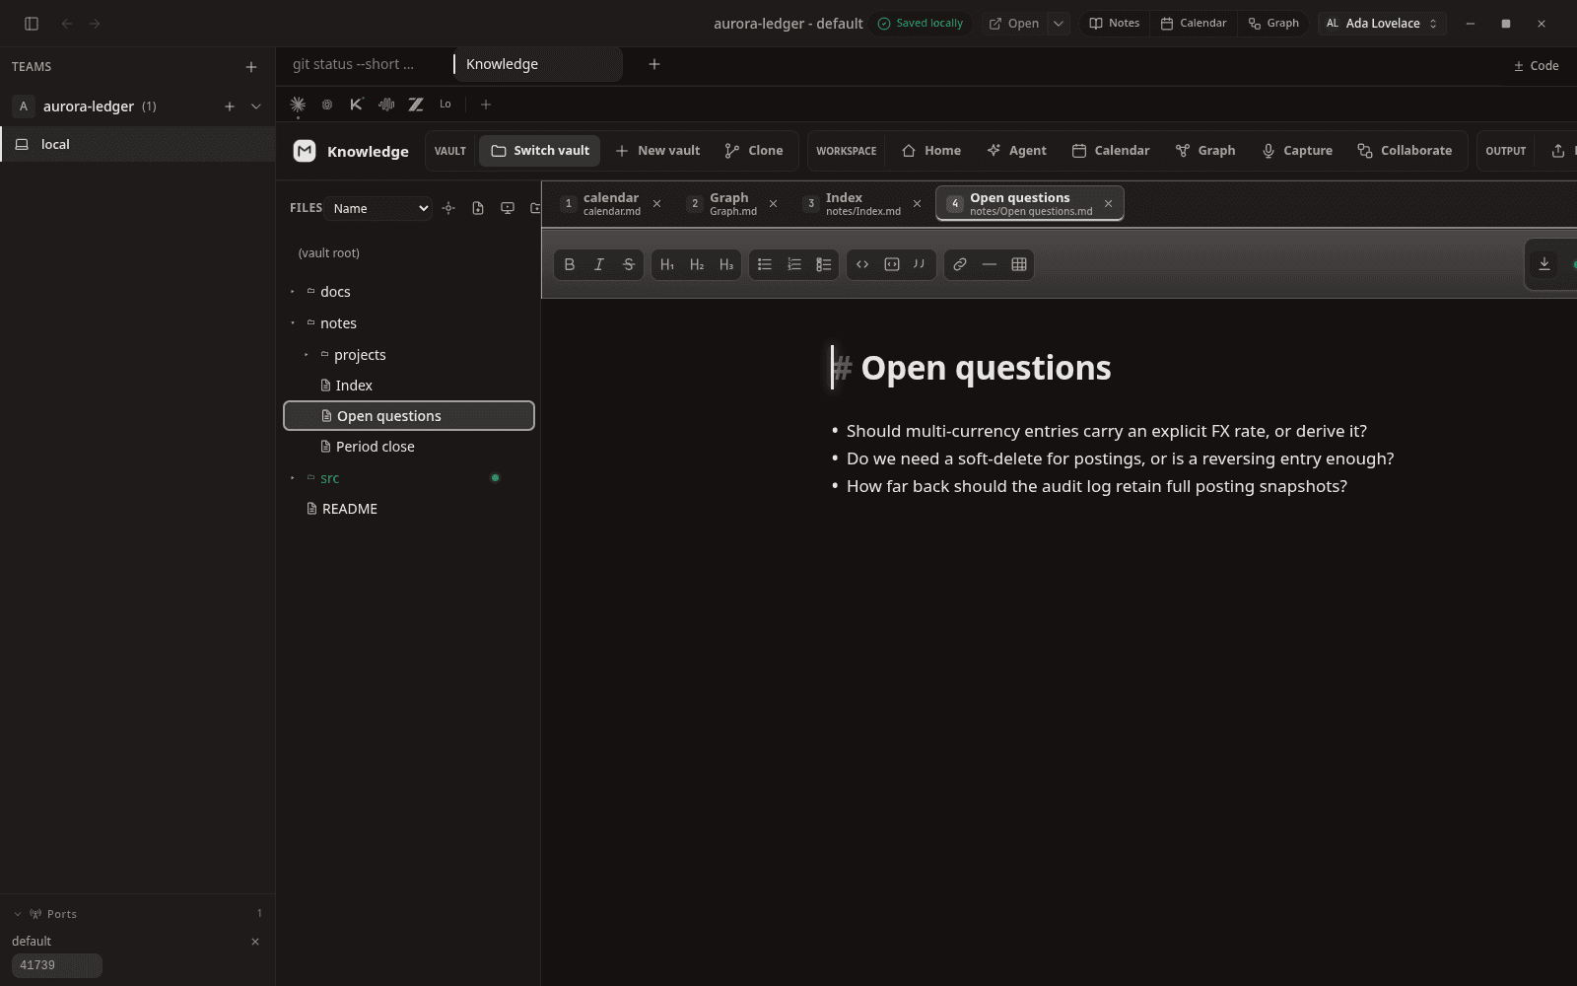The height and width of the screenshot is (986, 1577).
Task: Apply italic formatting
Action: coord(598,264)
